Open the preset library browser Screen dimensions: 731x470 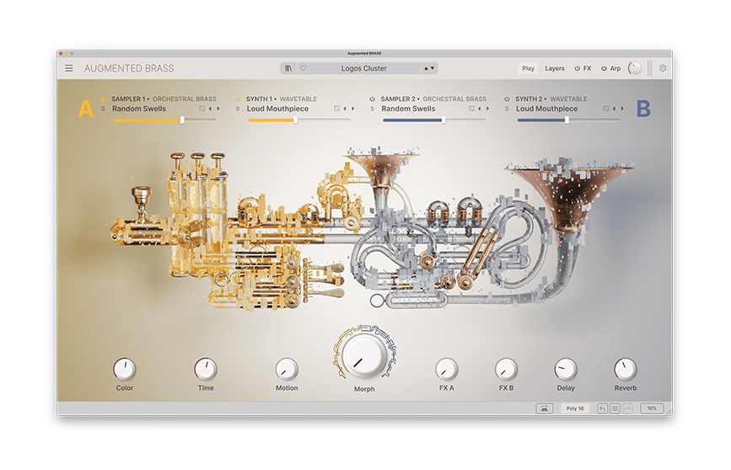[x=289, y=68]
